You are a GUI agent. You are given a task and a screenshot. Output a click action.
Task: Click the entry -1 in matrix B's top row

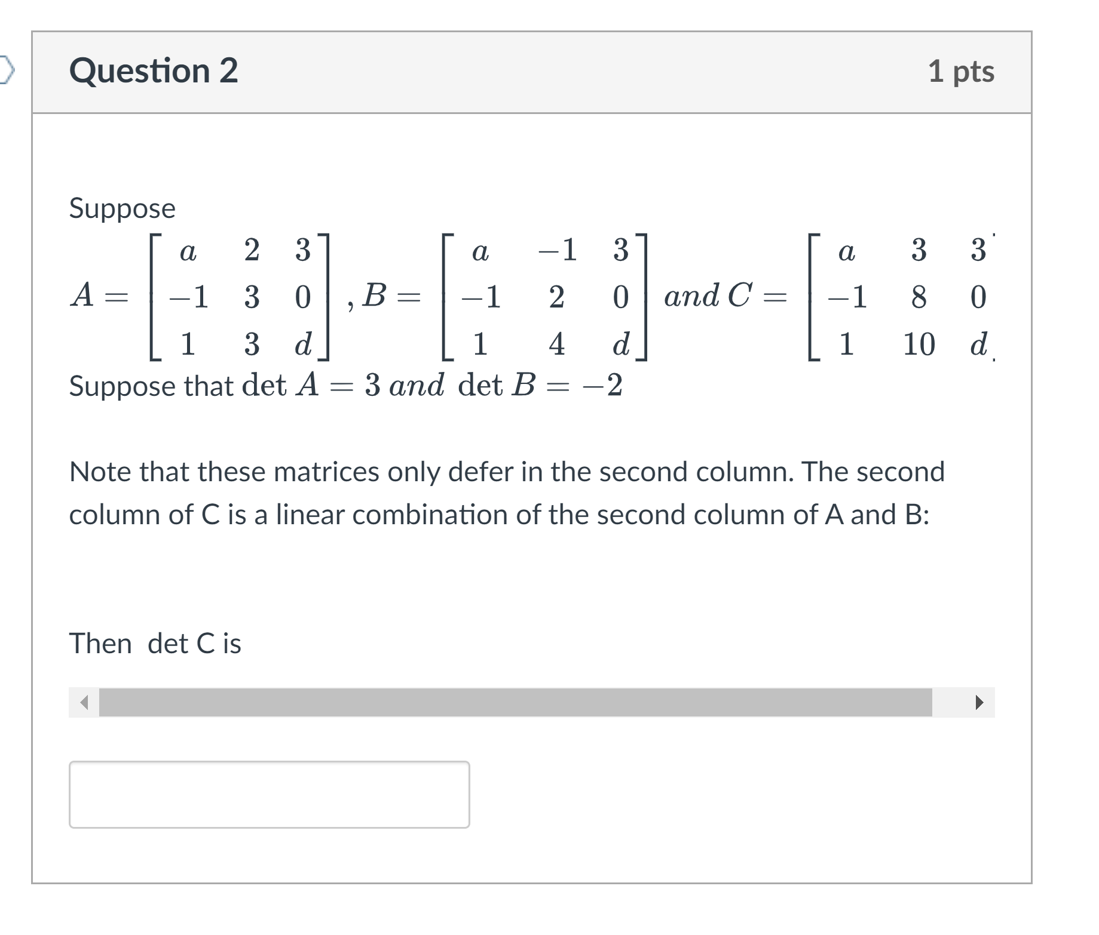coord(557,250)
